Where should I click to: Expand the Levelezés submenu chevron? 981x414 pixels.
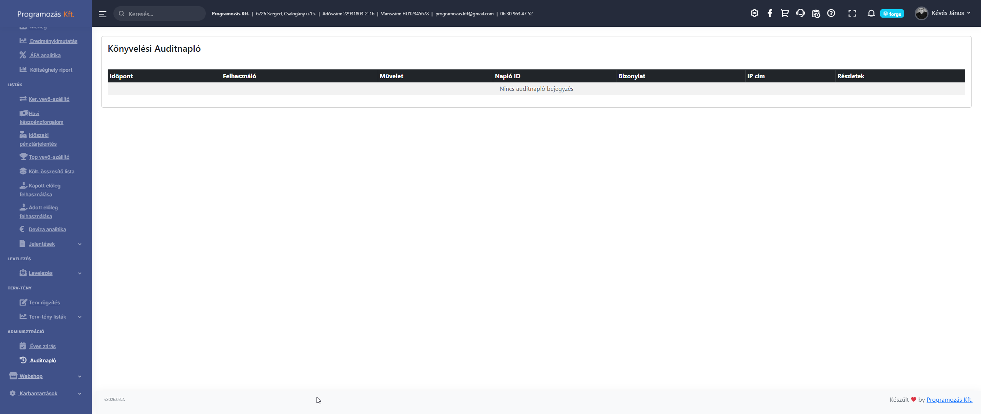point(80,273)
